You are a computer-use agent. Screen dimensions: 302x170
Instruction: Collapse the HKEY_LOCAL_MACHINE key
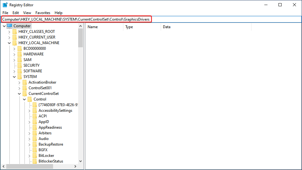coord(9,43)
